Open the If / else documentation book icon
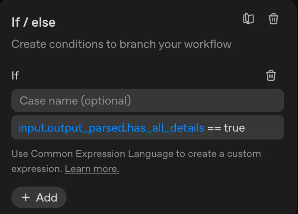Image resolution: width=298 pixels, height=214 pixels. tap(248, 19)
